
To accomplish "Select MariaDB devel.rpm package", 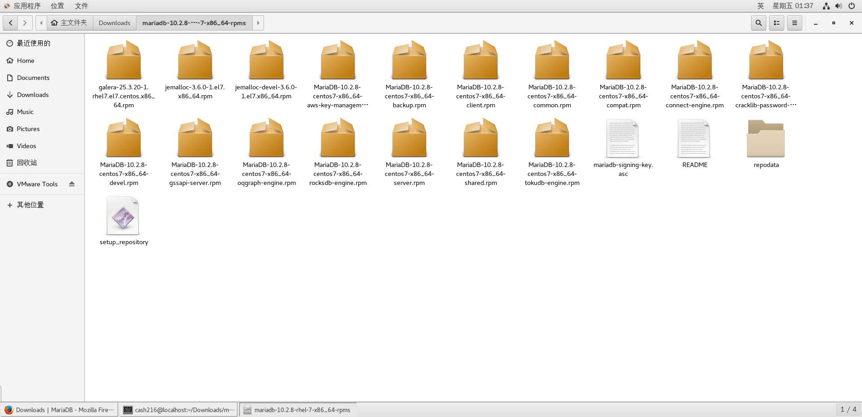I will 123,152.
